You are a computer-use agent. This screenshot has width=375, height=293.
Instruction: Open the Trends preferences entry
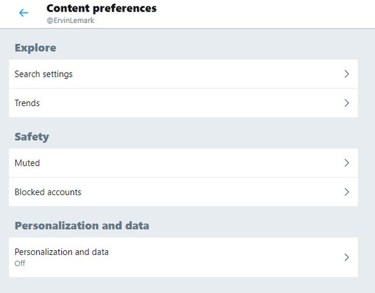tap(27, 103)
